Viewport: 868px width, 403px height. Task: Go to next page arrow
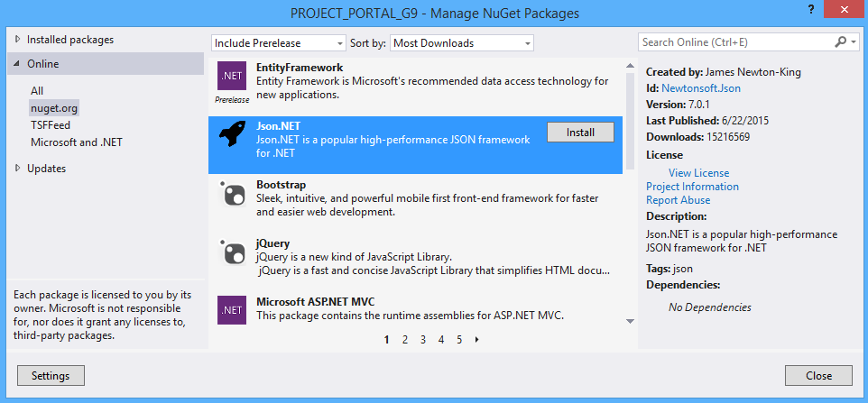476,340
